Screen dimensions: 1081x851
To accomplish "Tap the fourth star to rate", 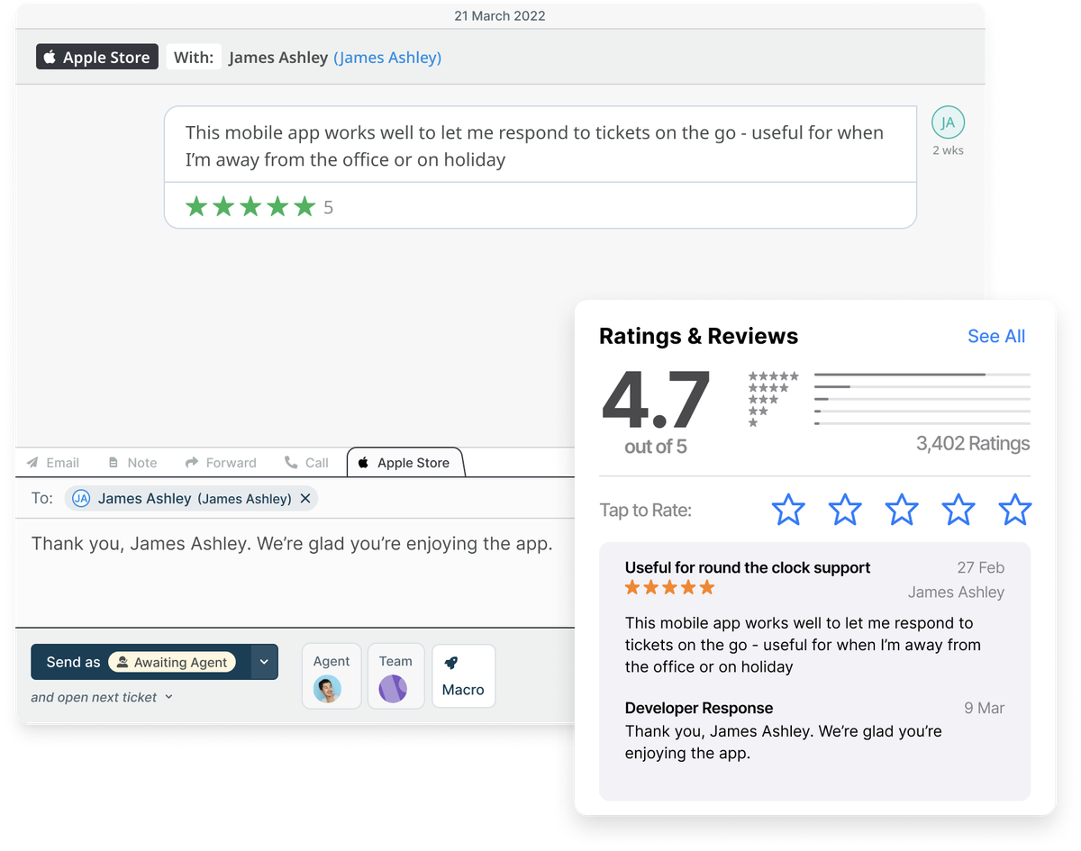I will pyautogui.click(x=958, y=510).
